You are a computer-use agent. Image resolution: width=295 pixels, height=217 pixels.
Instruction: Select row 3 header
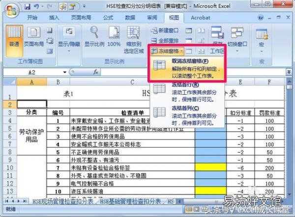(x=10, y=112)
